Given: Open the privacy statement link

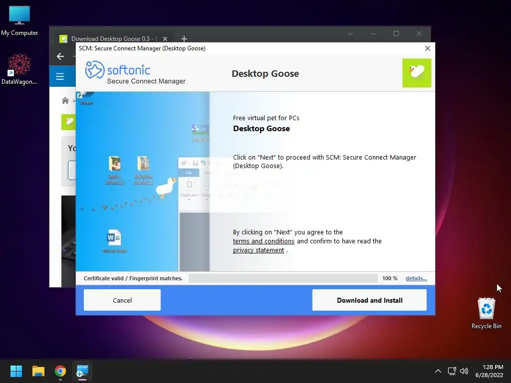Looking at the screenshot, I should [258, 250].
